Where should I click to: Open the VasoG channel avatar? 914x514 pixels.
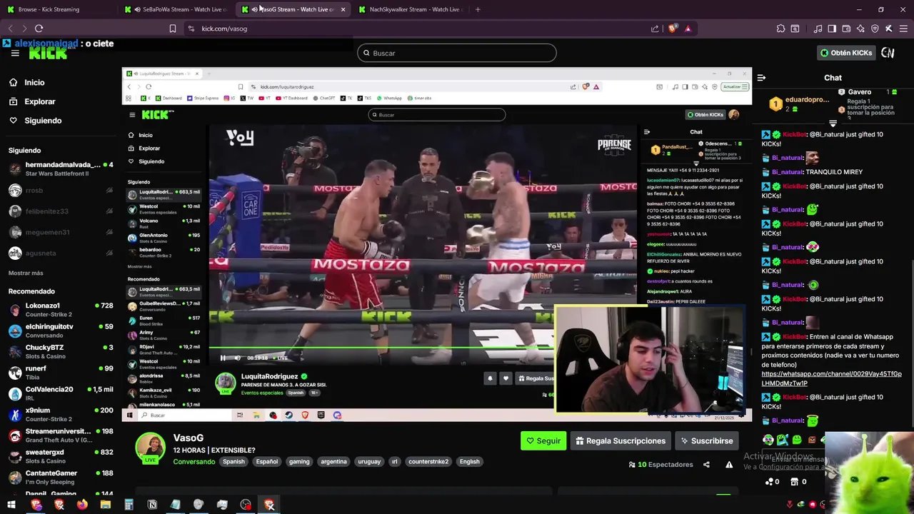tap(151, 448)
